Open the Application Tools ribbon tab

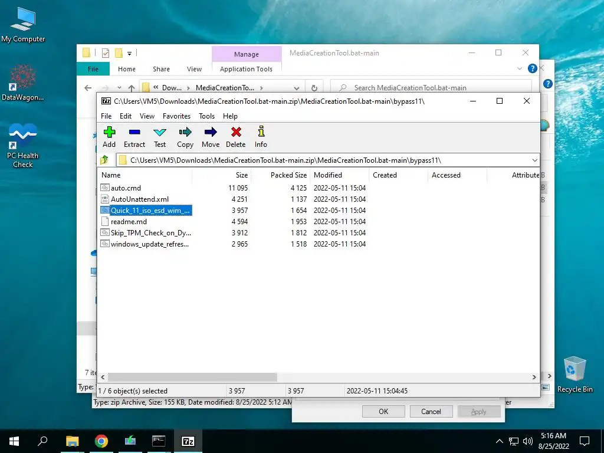[x=246, y=69]
